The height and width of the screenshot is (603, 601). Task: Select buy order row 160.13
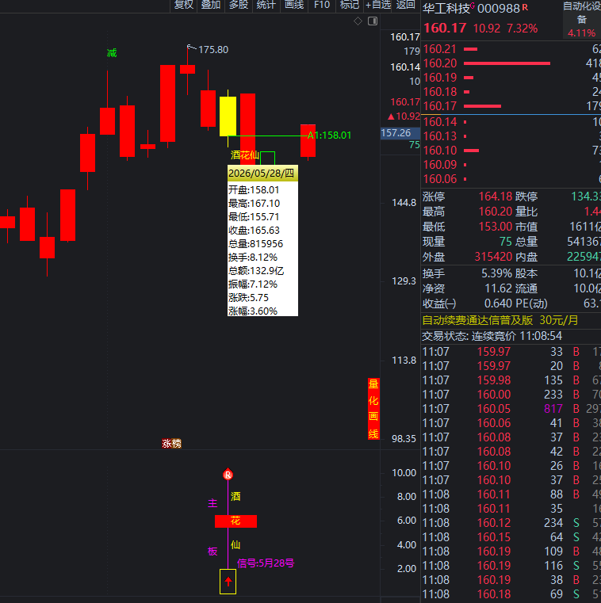(511, 136)
